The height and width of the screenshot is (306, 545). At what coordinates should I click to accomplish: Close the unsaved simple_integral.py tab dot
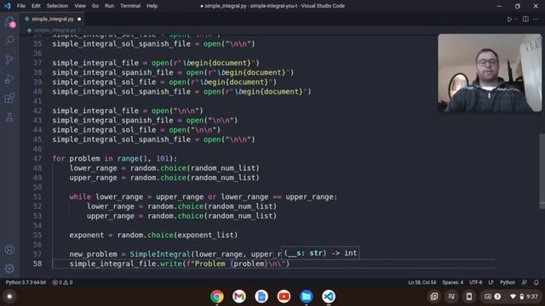(x=79, y=19)
